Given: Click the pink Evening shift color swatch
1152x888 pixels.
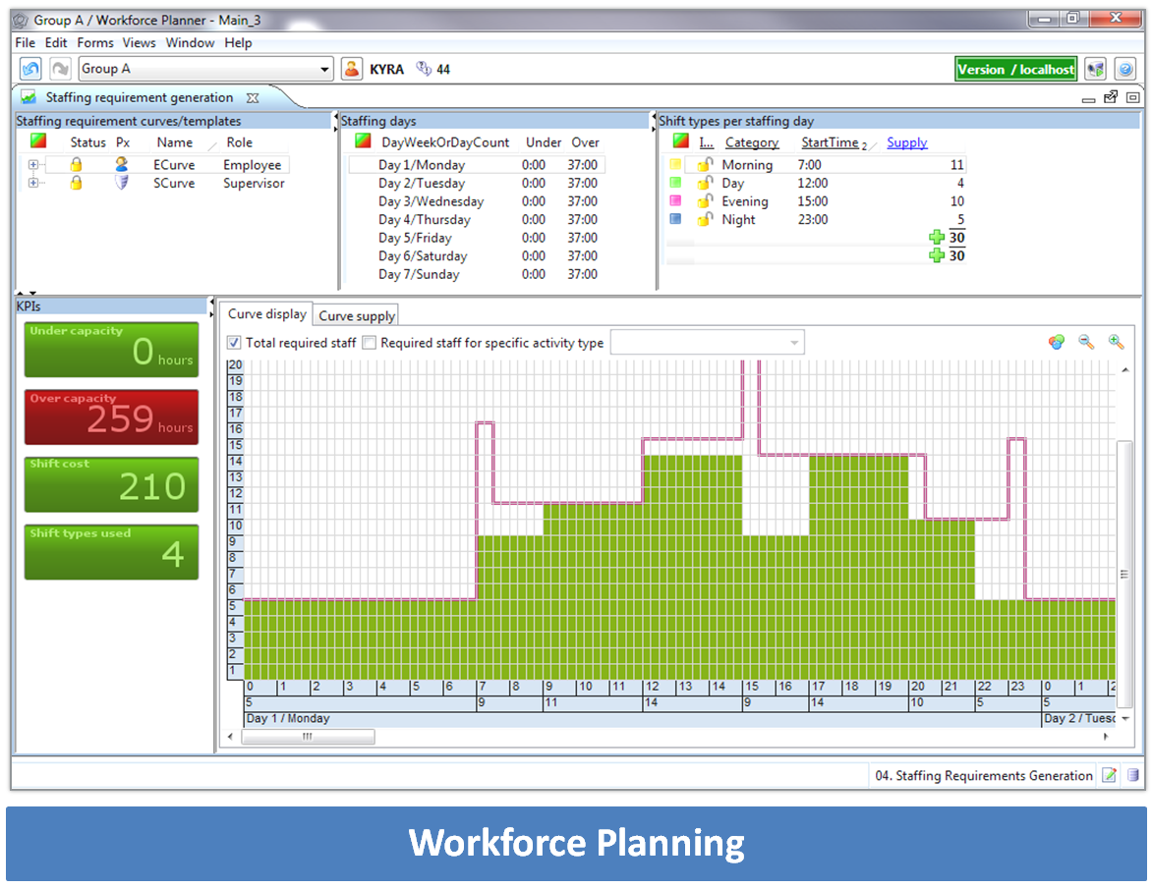Looking at the screenshot, I should click(x=675, y=200).
